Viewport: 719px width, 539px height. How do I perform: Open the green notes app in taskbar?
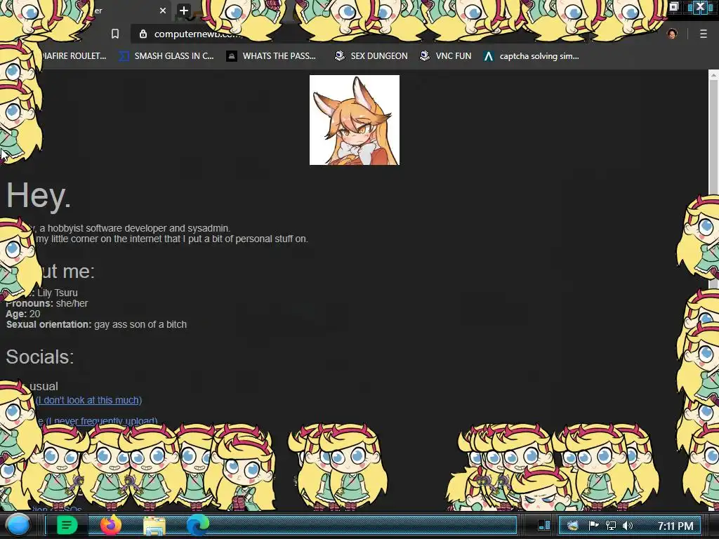pyautogui.click(x=67, y=525)
